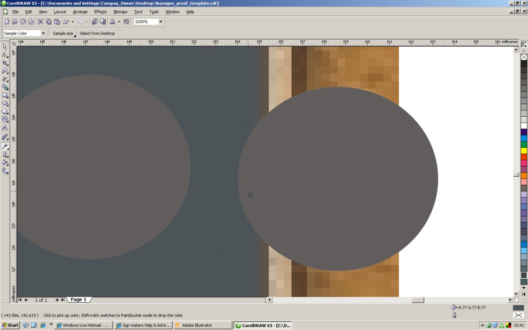Click the Cut scissors icon
This screenshot has height=330, width=528.
coord(40,22)
